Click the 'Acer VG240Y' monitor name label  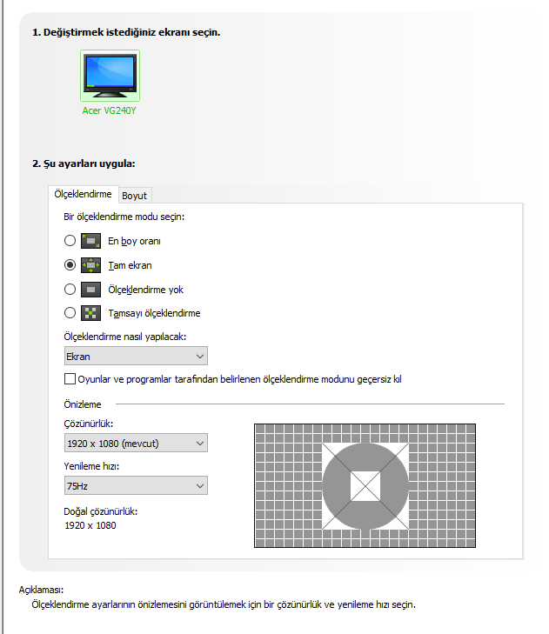(110, 112)
